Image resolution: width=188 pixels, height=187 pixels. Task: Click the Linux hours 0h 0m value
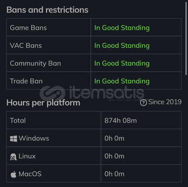click(114, 156)
